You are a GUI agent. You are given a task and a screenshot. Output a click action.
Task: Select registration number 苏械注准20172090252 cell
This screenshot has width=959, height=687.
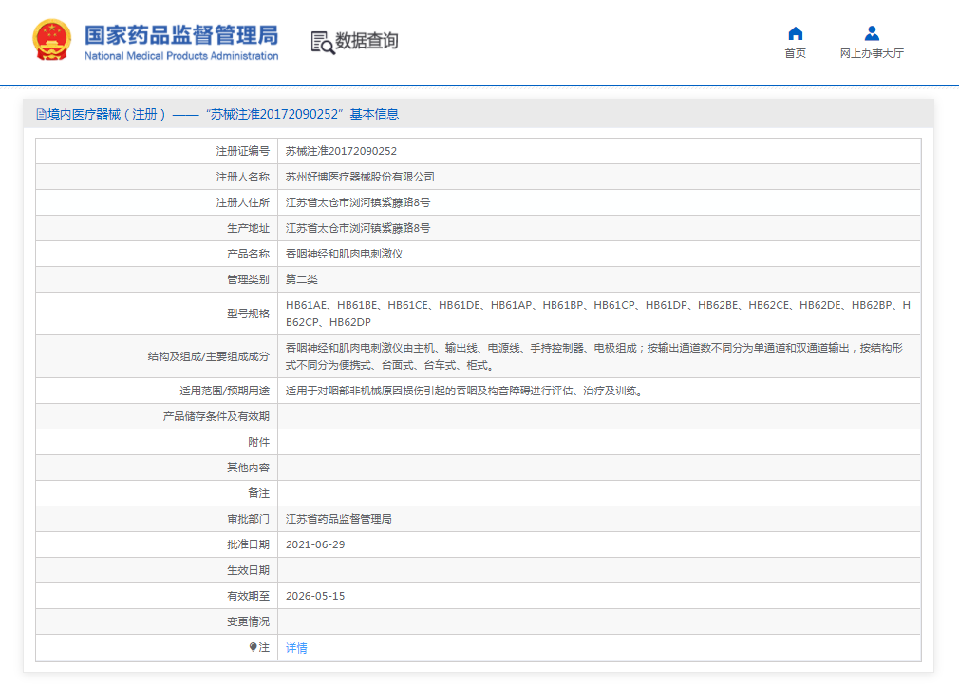pos(341,151)
